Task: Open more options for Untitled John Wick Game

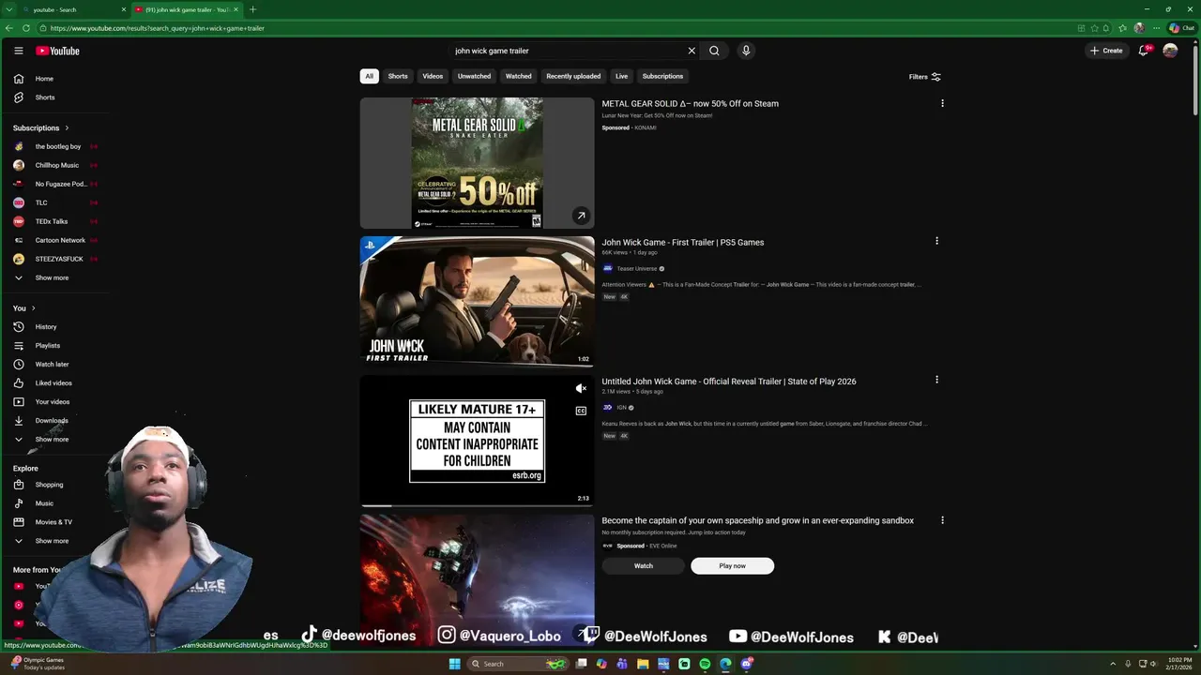Action: (x=936, y=380)
